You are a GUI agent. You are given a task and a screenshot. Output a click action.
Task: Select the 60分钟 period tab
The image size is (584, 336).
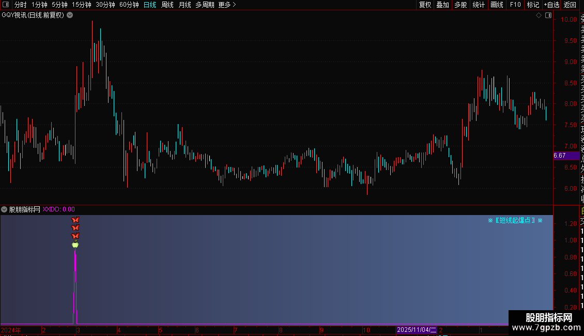(x=129, y=5)
